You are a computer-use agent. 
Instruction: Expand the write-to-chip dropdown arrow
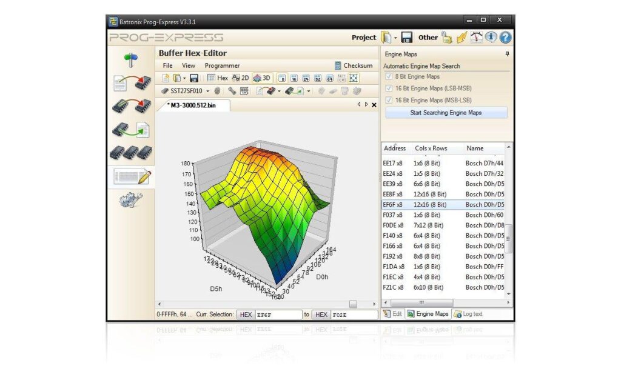click(x=279, y=92)
